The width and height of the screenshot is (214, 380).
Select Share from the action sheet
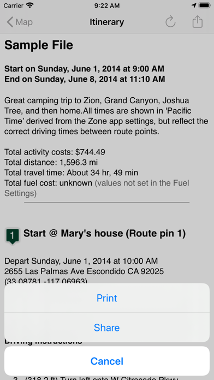(x=107, y=328)
